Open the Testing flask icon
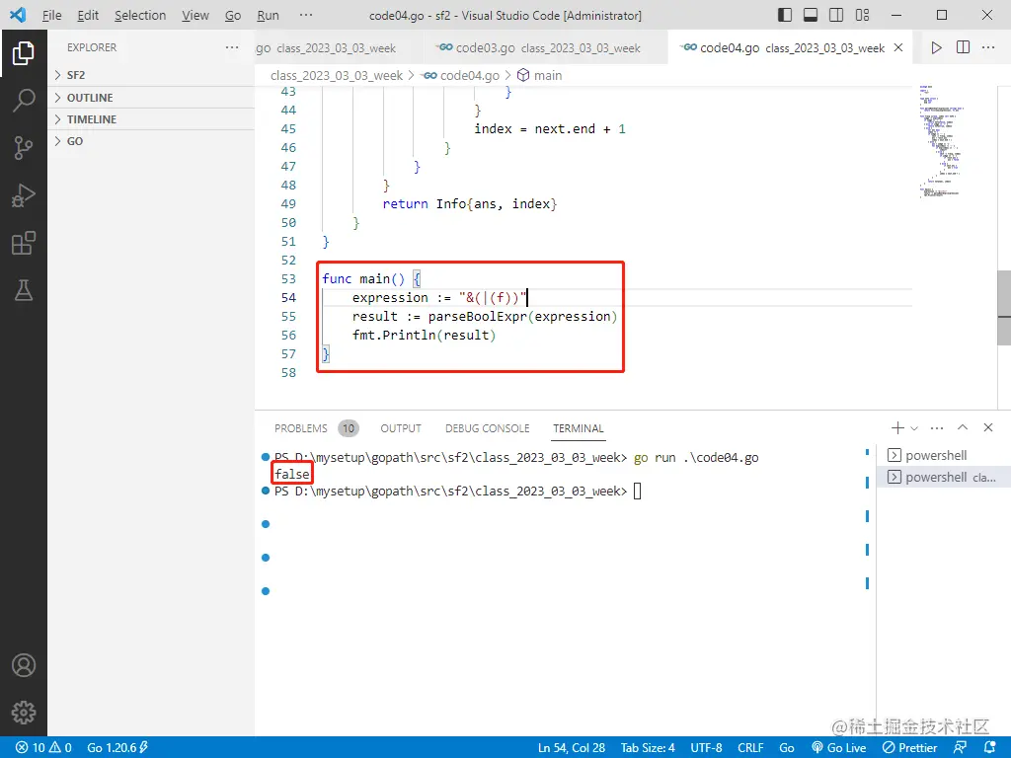The height and width of the screenshot is (758, 1011). point(24,290)
